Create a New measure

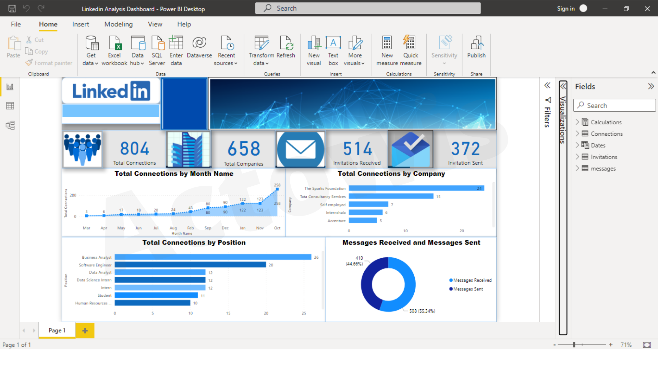click(x=387, y=51)
